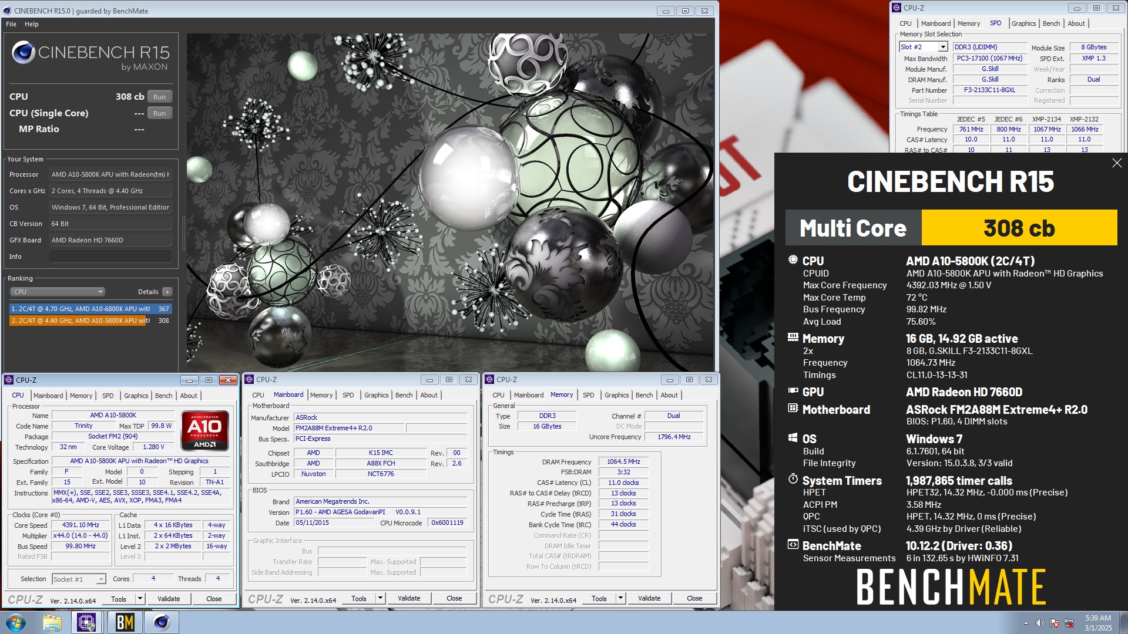Click Close in middle CPU-Z window
This screenshot has height=634, width=1128.
[454, 598]
